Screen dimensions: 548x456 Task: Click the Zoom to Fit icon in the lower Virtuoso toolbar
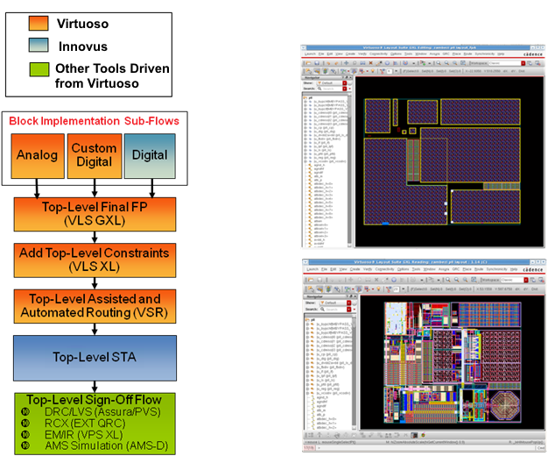point(474,280)
